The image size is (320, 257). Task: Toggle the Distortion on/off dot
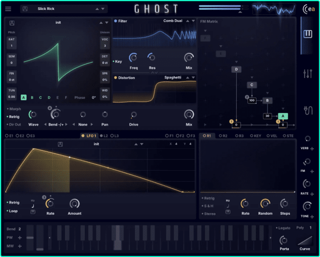pos(115,78)
